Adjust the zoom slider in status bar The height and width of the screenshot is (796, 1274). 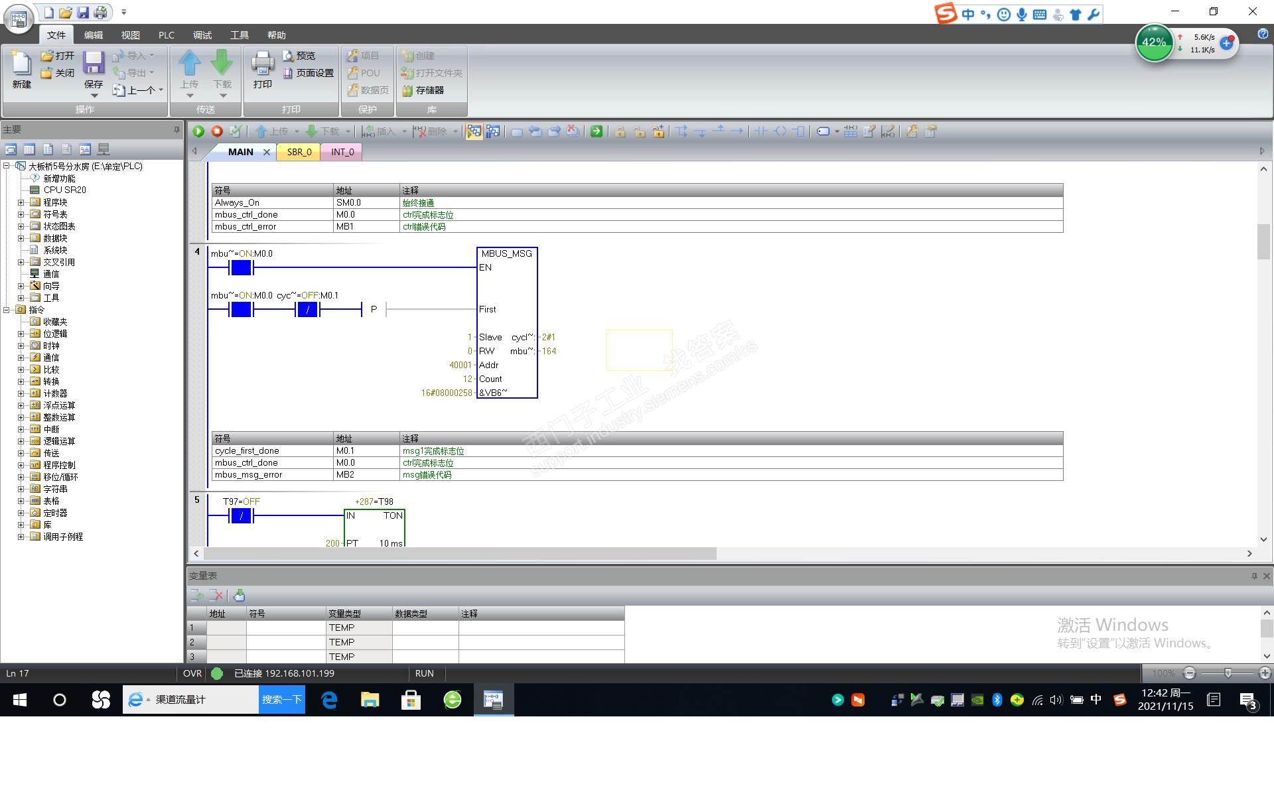(1228, 673)
